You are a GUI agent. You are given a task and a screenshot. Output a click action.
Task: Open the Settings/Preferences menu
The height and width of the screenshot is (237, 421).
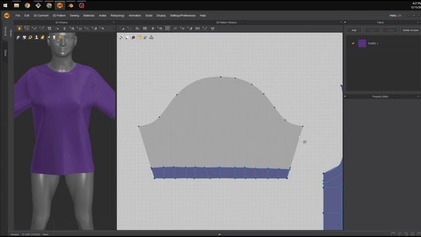[x=183, y=16]
